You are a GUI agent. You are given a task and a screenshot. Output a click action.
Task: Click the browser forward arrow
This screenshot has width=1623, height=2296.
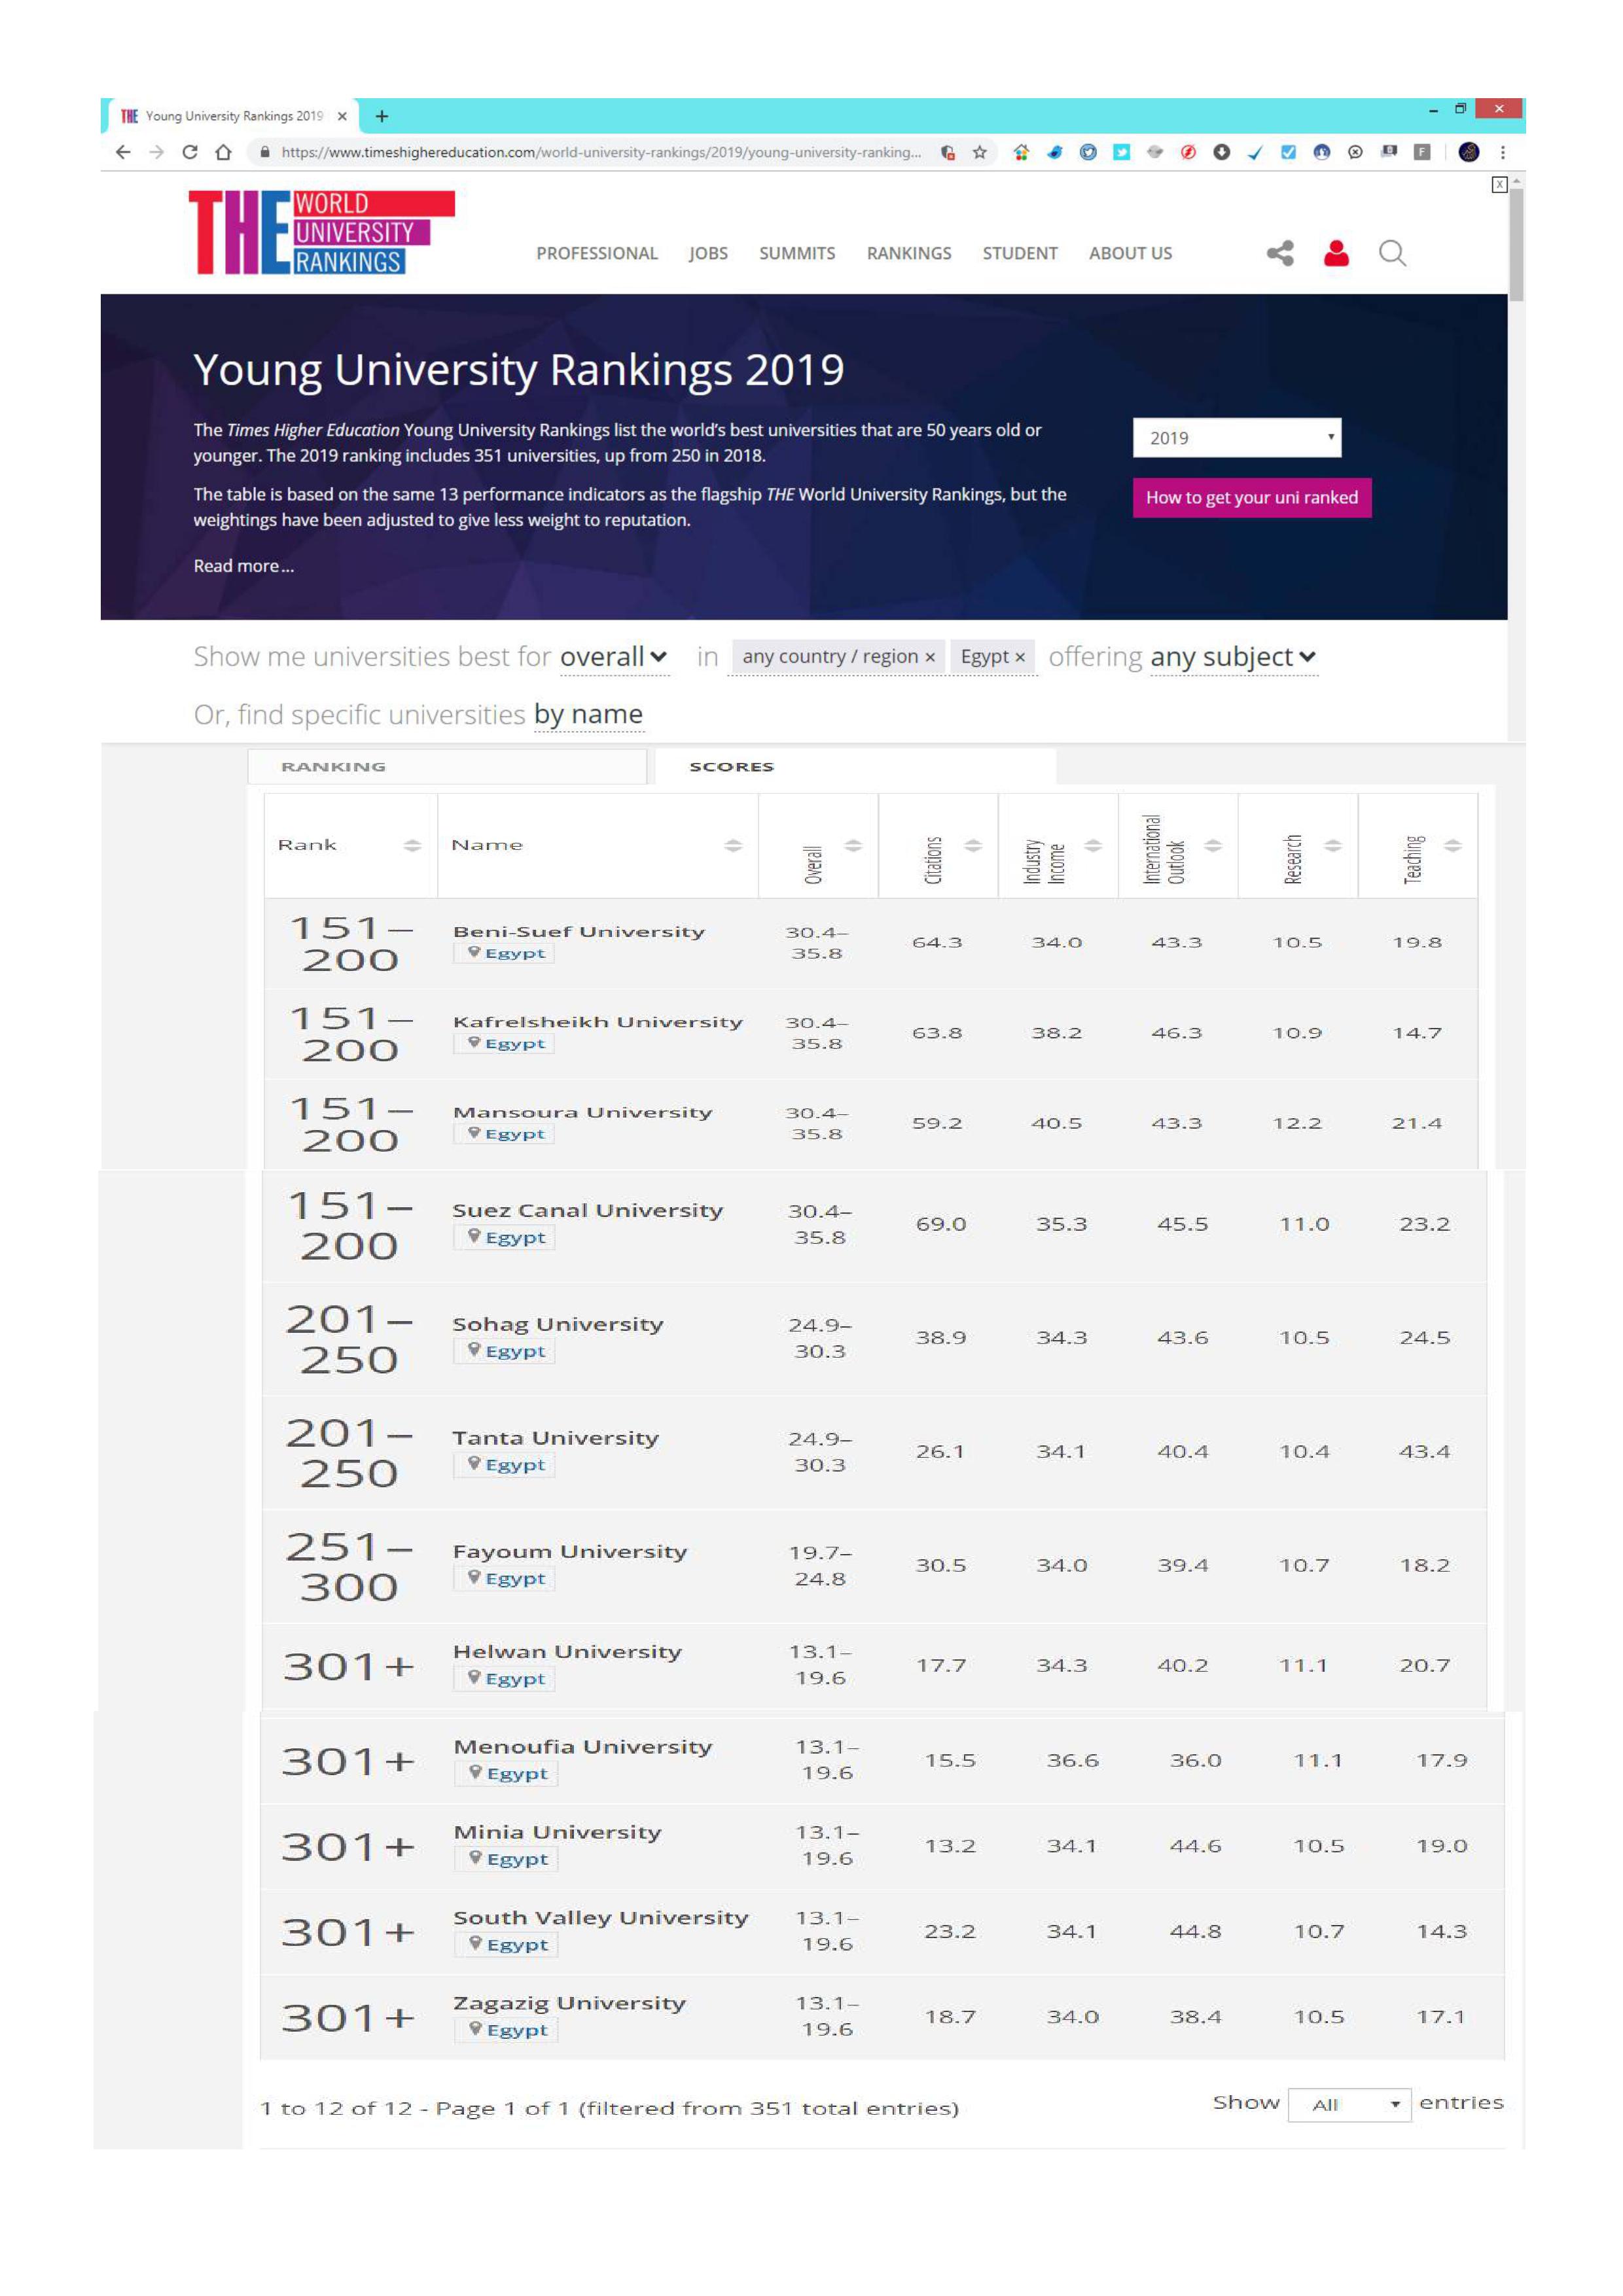click(156, 152)
